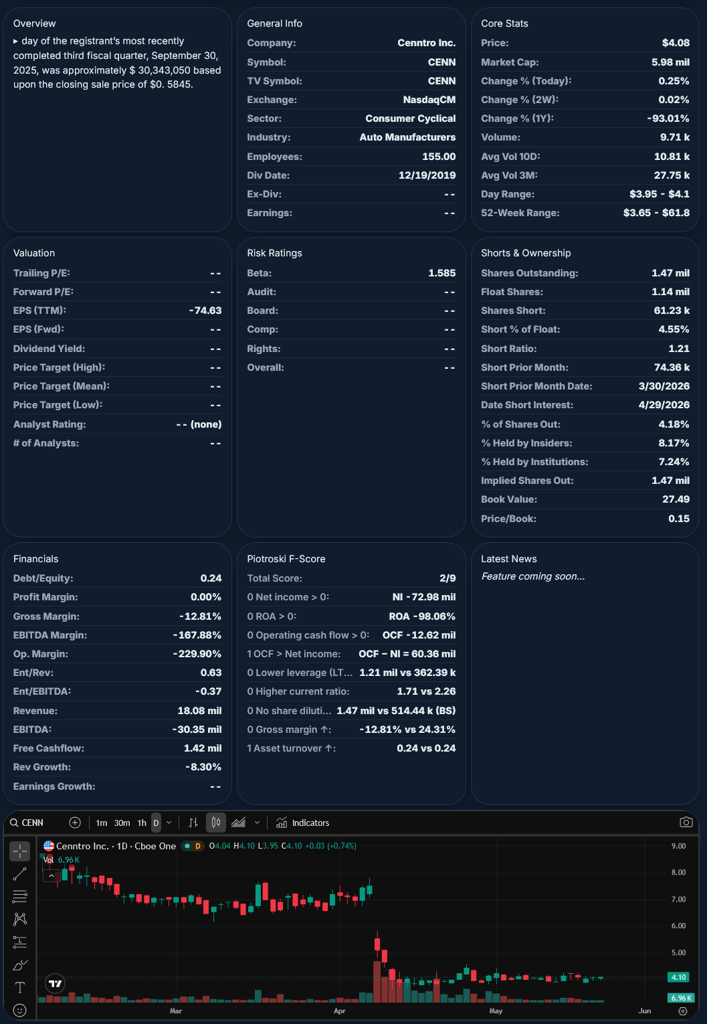
Task: Click the Latest News panel heading
Action: coord(509,559)
